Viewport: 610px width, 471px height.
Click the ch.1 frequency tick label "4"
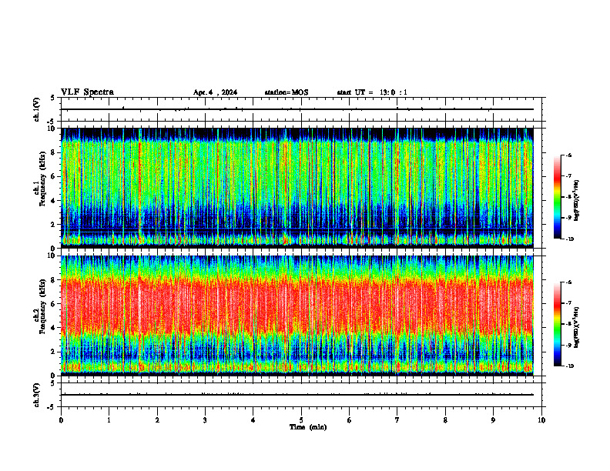(54, 201)
